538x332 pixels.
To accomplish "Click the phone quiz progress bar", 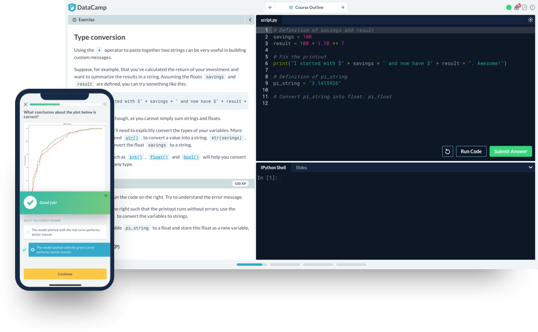I will tap(65, 104).
